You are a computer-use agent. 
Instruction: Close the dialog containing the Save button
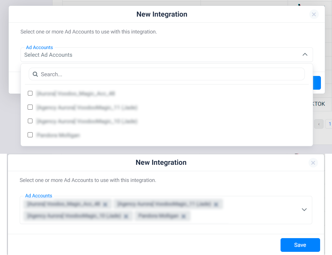[313, 163]
